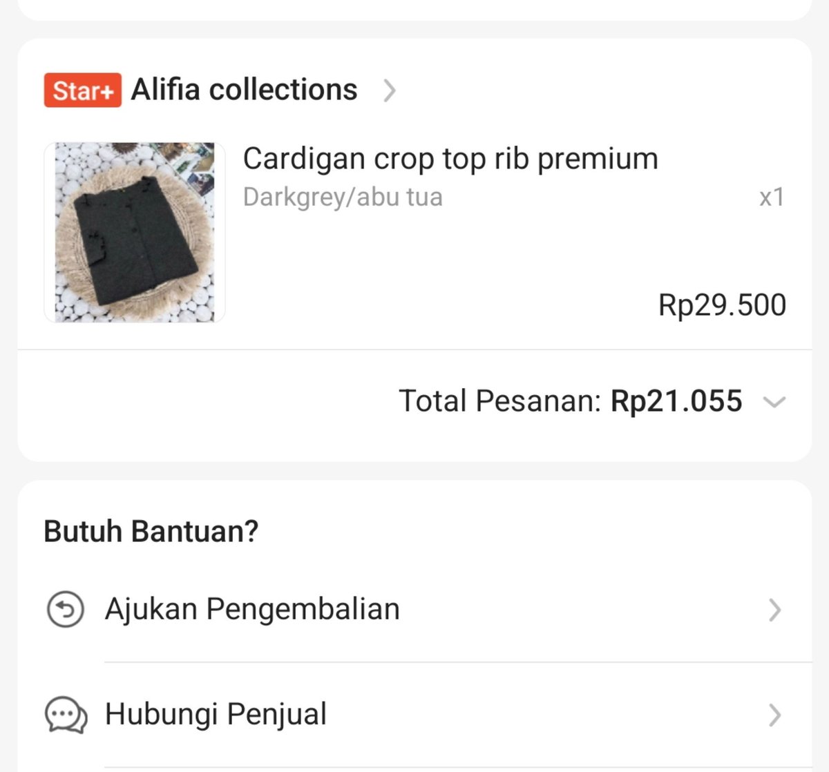Click the x1 quantity label
Viewport: 829px width, 772px height.
[772, 197]
